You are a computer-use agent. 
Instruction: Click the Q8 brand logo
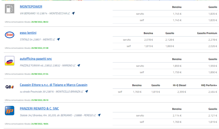[10, 87]
